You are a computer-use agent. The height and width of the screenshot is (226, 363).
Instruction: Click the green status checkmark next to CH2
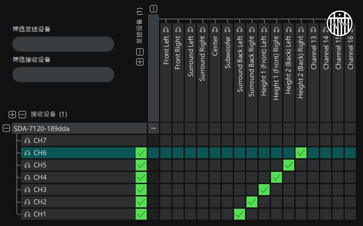tap(141, 202)
